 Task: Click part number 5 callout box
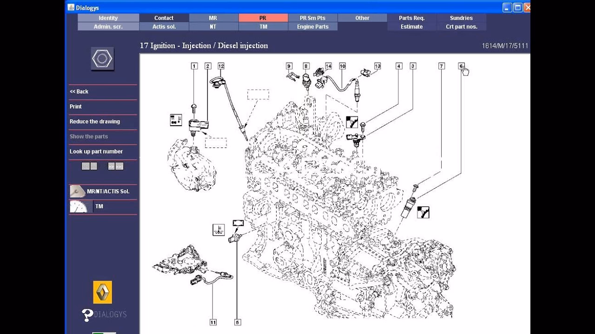click(238, 322)
